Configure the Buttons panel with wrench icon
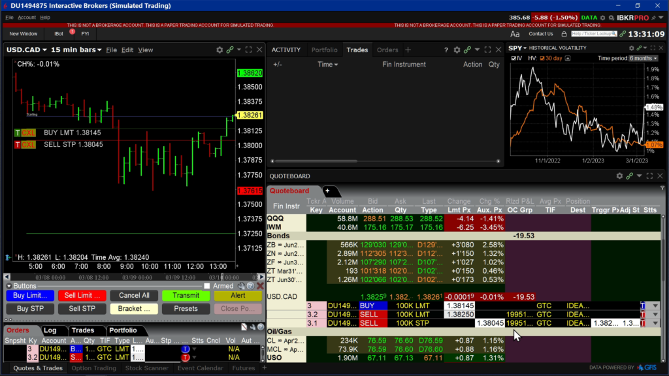The height and width of the screenshot is (376, 669). click(242, 286)
